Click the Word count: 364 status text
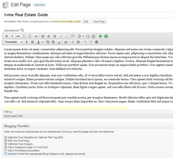 (x=13, y=116)
